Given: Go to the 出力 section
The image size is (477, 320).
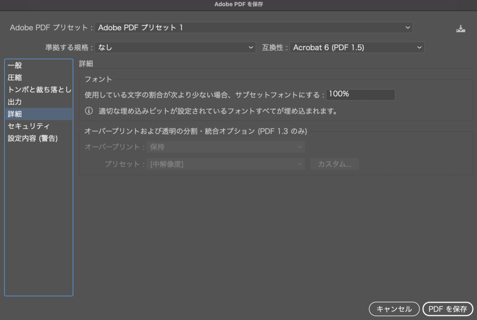Looking at the screenshot, I should coord(15,102).
